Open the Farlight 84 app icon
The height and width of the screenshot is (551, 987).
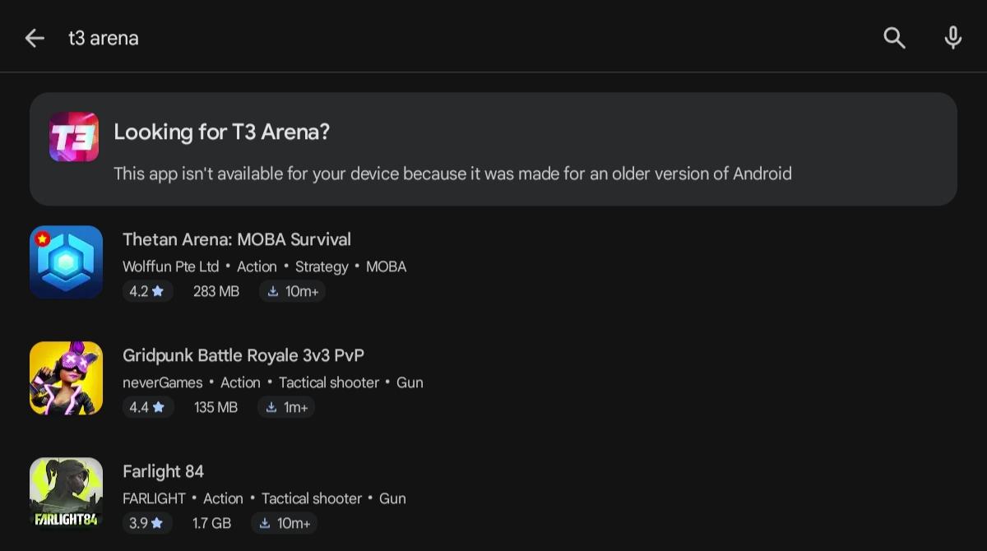(x=66, y=494)
